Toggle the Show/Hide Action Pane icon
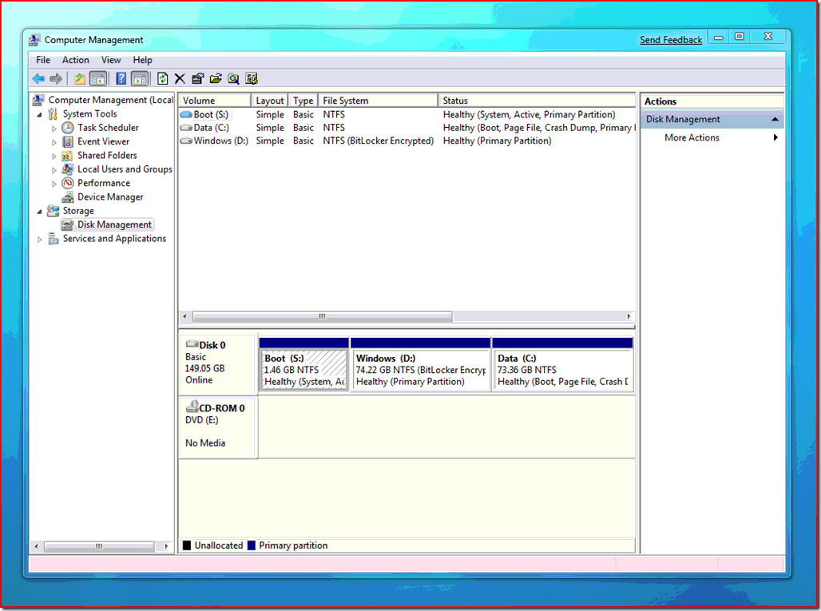821x611 pixels. (x=139, y=79)
